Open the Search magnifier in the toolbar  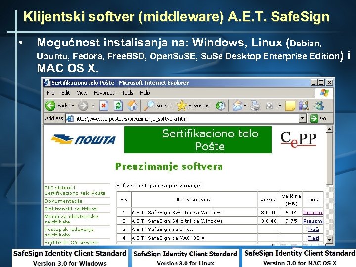pyautogui.click(x=149, y=106)
